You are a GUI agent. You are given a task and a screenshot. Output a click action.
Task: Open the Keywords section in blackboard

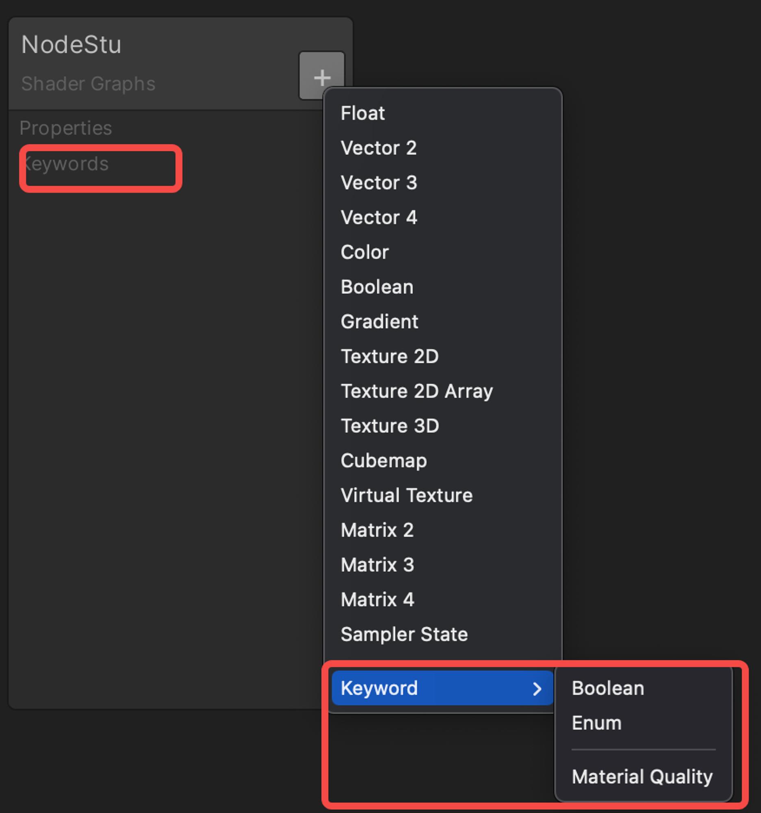pyautogui.click(x=65, y=164)
